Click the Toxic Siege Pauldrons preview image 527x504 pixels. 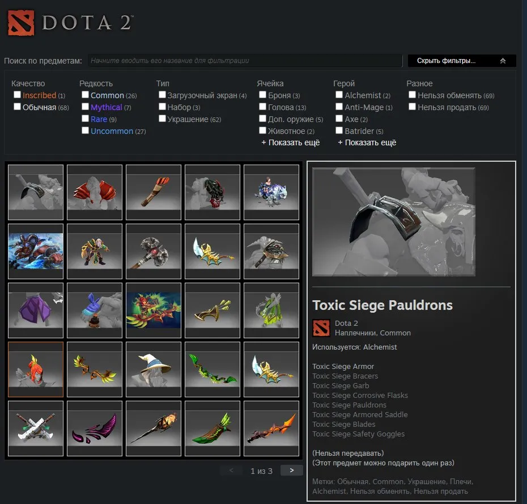(394, 222)
